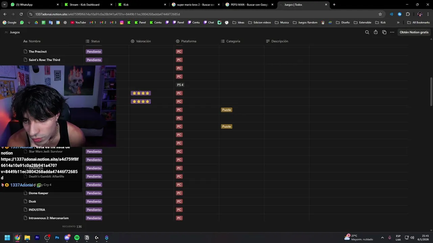This screenshot has height=243, width=433.
Task: Click the Status column header
Action: coord(93,41)
